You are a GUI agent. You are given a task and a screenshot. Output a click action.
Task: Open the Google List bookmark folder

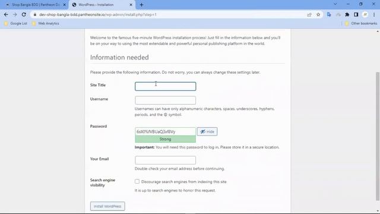point(16,23)
